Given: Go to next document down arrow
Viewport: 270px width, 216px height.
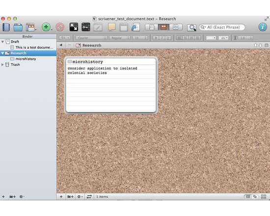Looking at the screenshot, I should click(260, 45).
